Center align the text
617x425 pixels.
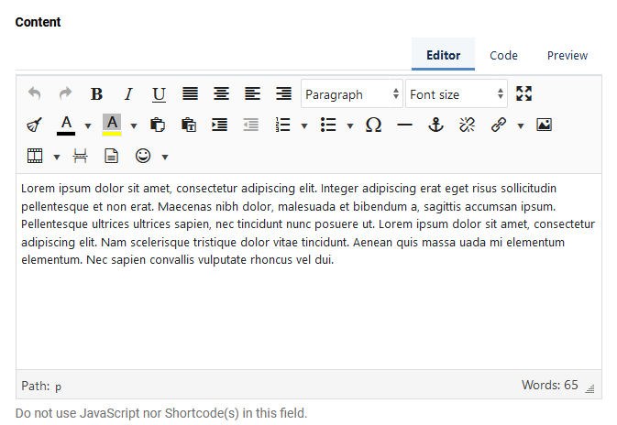pos(221,93)
